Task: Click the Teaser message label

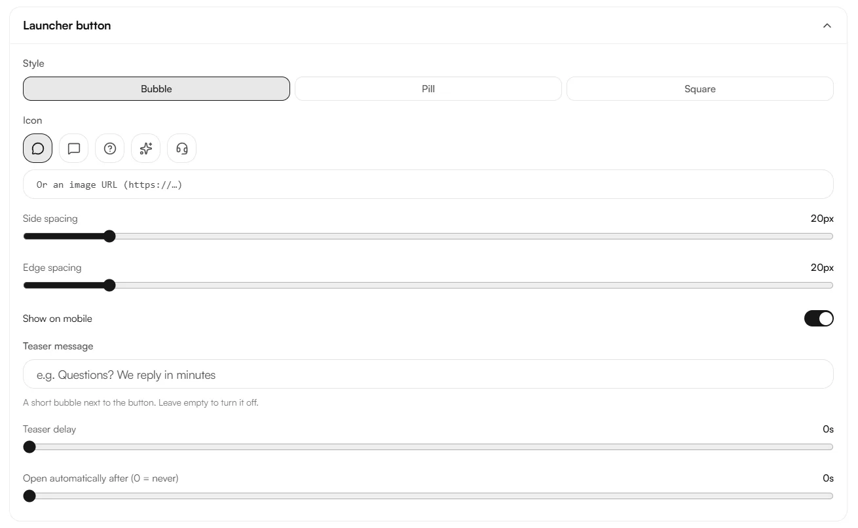Action: [x=58, y=346]
